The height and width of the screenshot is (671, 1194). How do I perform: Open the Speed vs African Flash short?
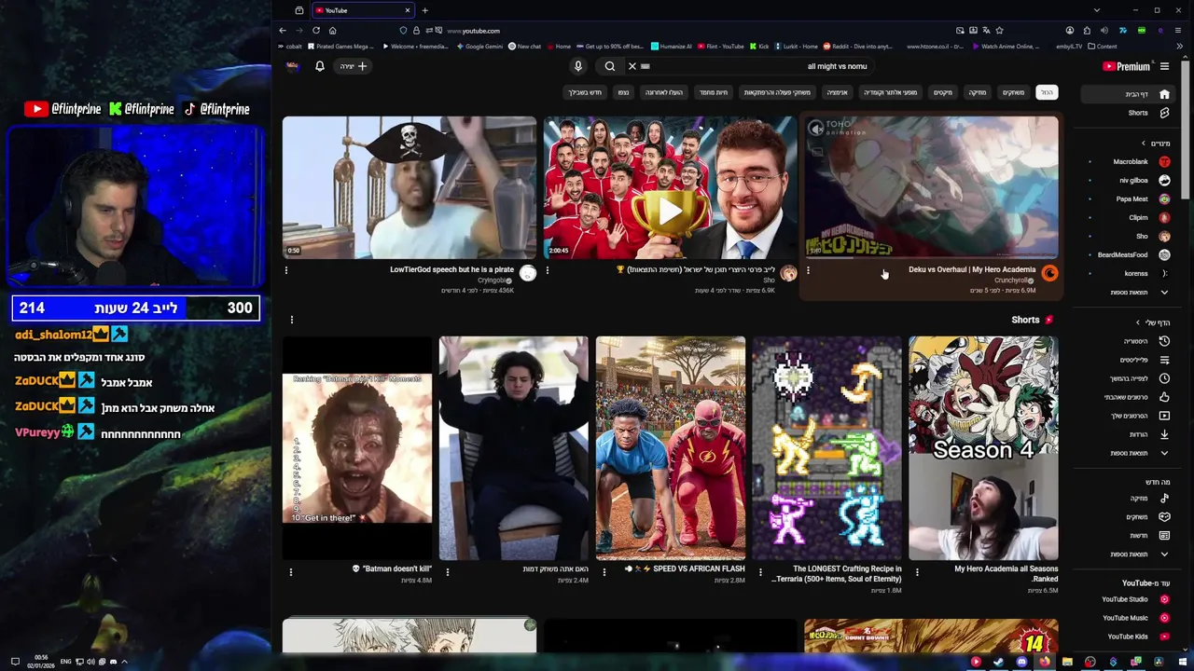tap(671, 448)
